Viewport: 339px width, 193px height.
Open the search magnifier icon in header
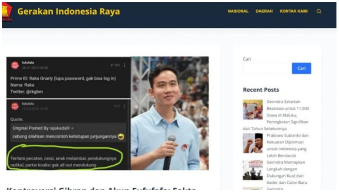[319, 11]
